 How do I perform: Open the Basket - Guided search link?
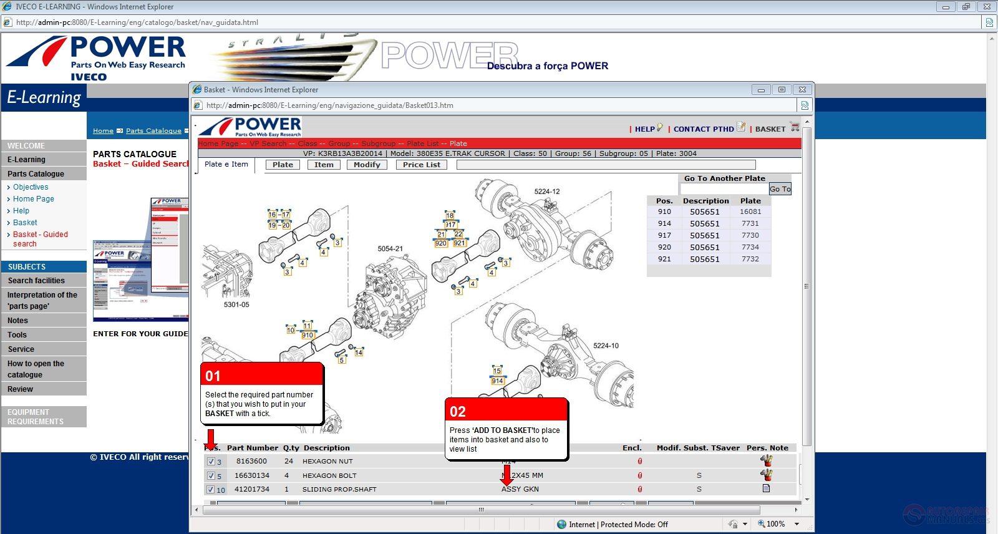(41, 239)
